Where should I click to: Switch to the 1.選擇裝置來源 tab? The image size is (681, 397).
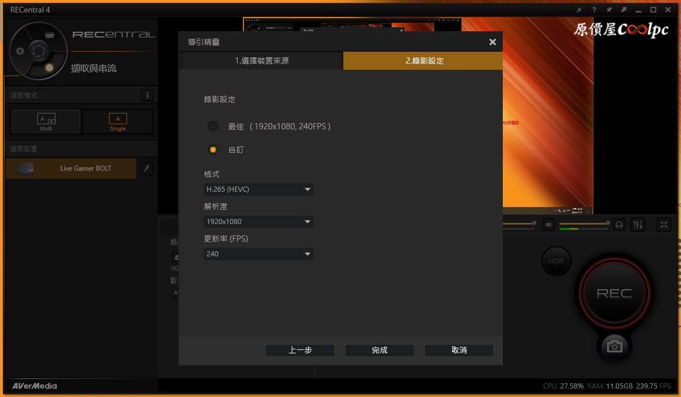click(x=262, y=61)
